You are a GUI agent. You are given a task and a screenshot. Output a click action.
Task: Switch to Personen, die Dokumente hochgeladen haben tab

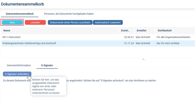pos(69,14)
